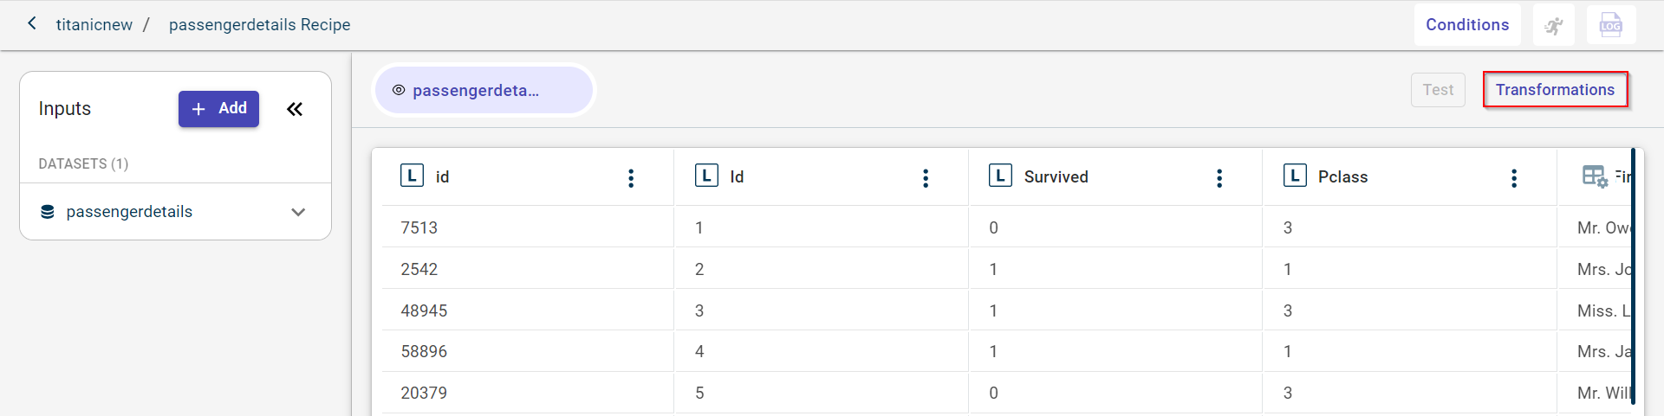Click the vertical scrollbar of the table
Screen dimensions: 1664x416
click(1633, 277)
